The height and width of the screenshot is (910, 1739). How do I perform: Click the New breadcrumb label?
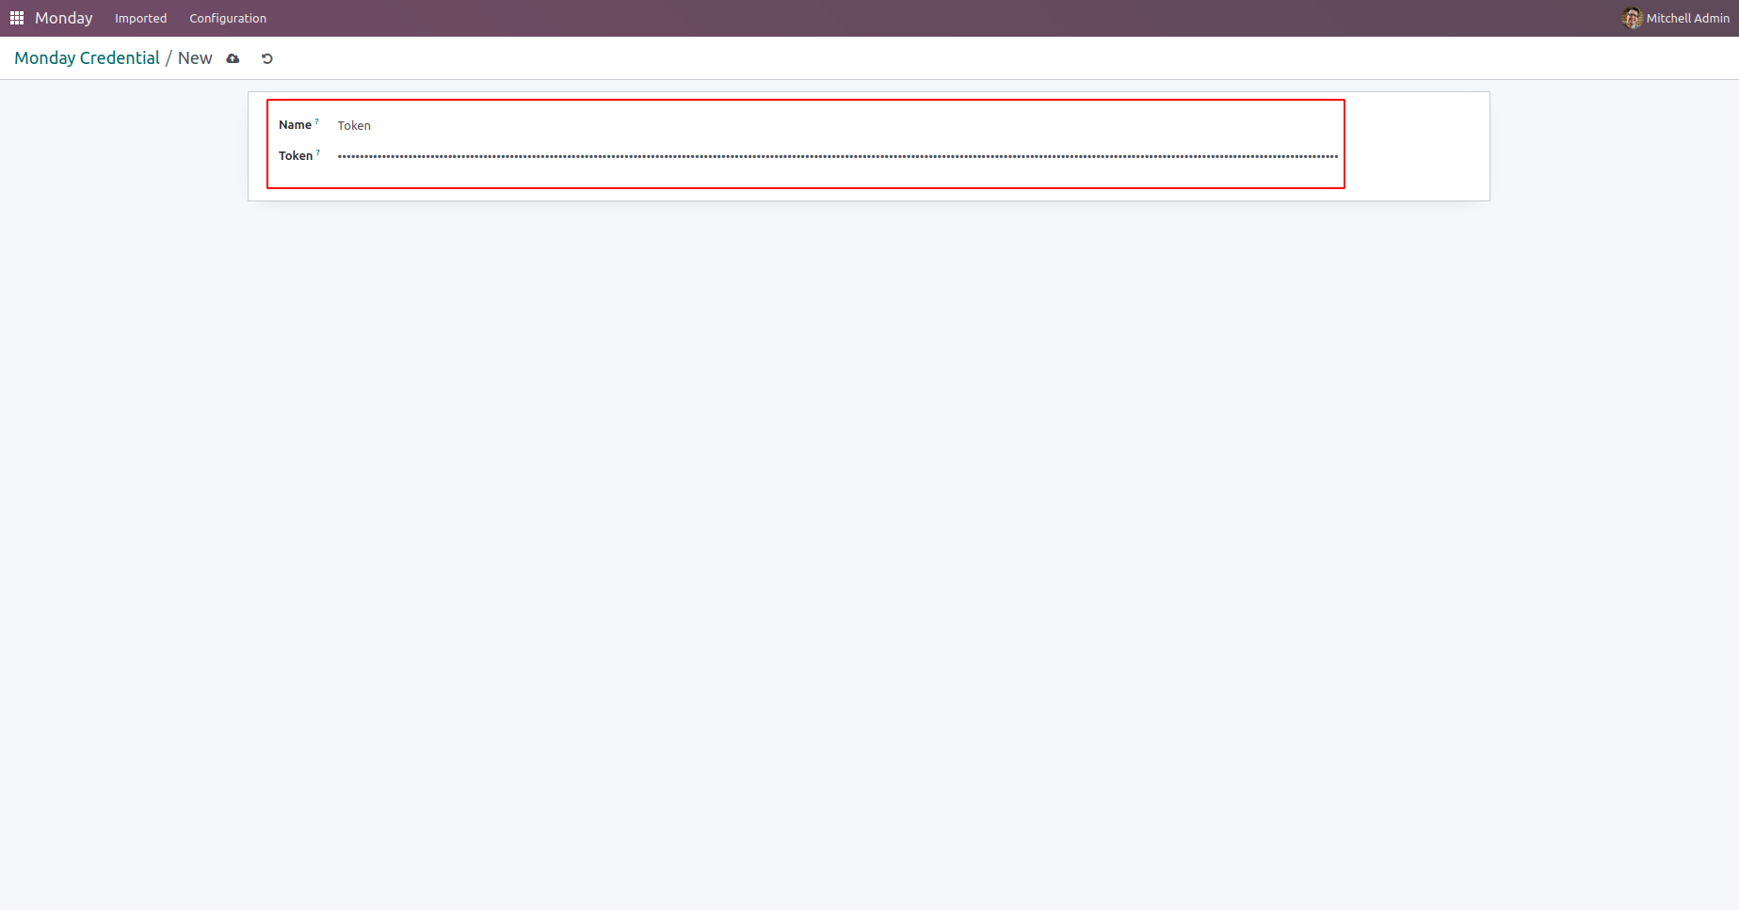(195, 58)
